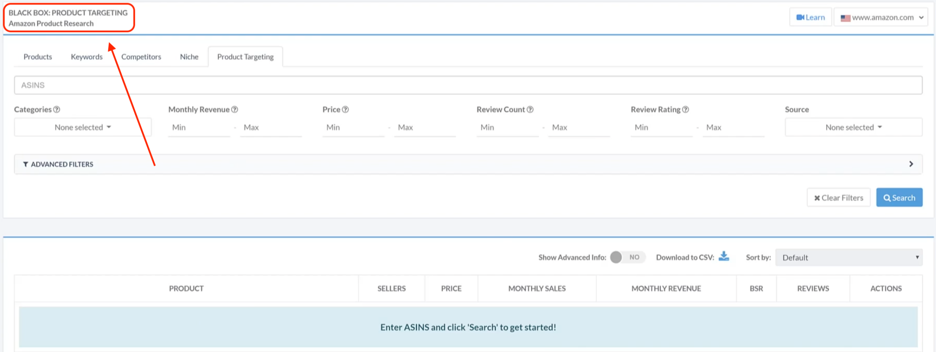The height and width of the screenshot is (352, 936).
Task: Click the ASINS input field
Action: 468,85
